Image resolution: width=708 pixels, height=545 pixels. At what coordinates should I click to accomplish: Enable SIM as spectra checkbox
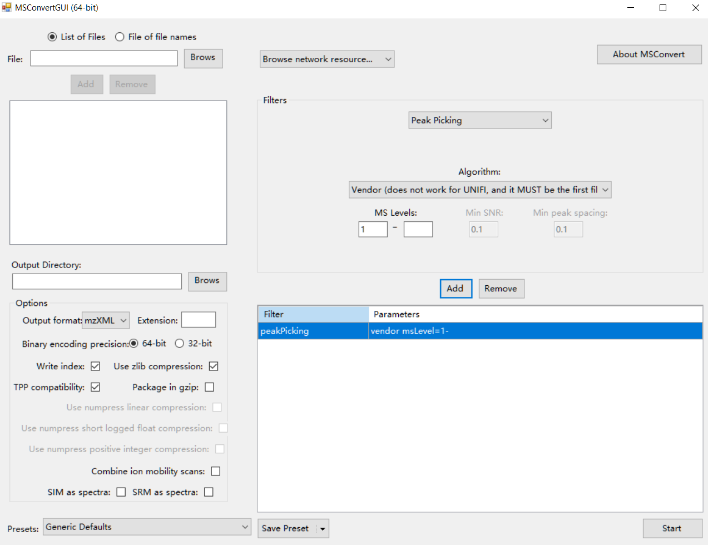point(121,492)
